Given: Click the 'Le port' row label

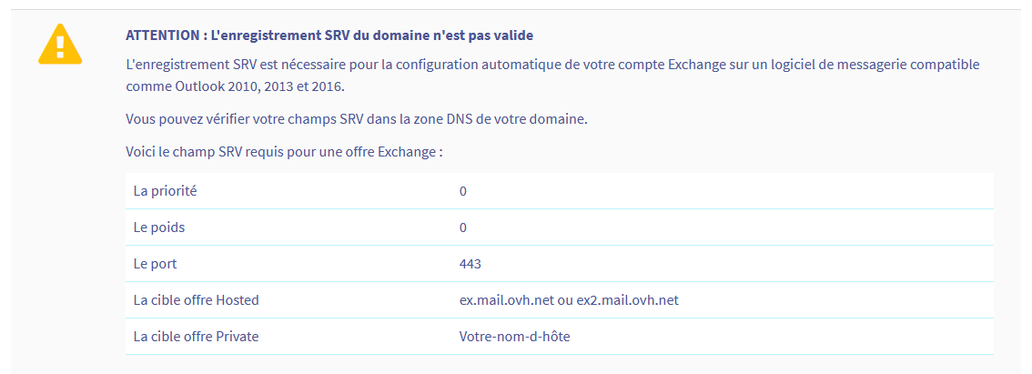Looking at the screenshot, I should click(x=155, y=264).
